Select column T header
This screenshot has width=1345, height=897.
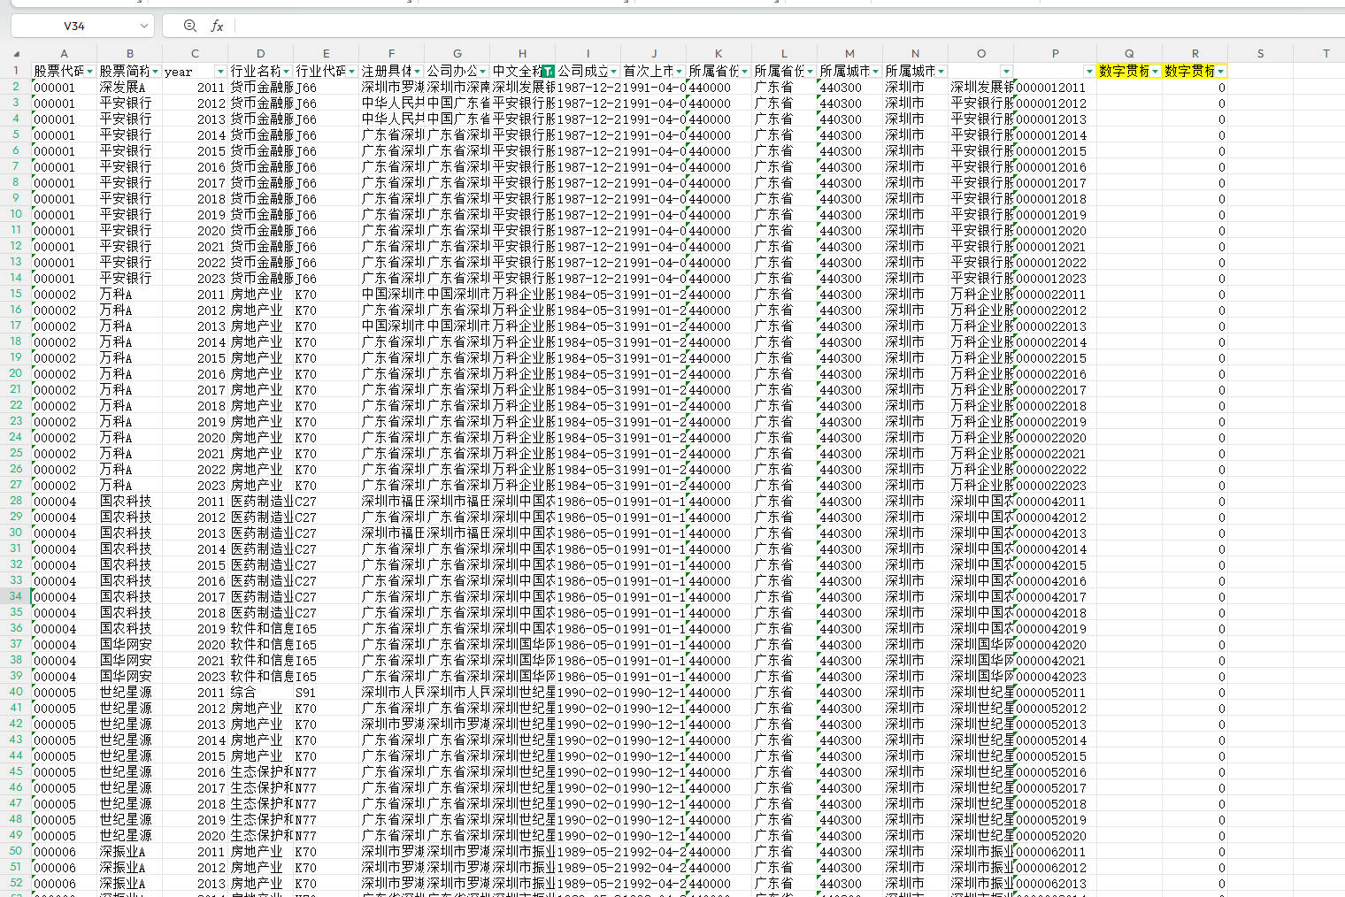coord(1326,53)
